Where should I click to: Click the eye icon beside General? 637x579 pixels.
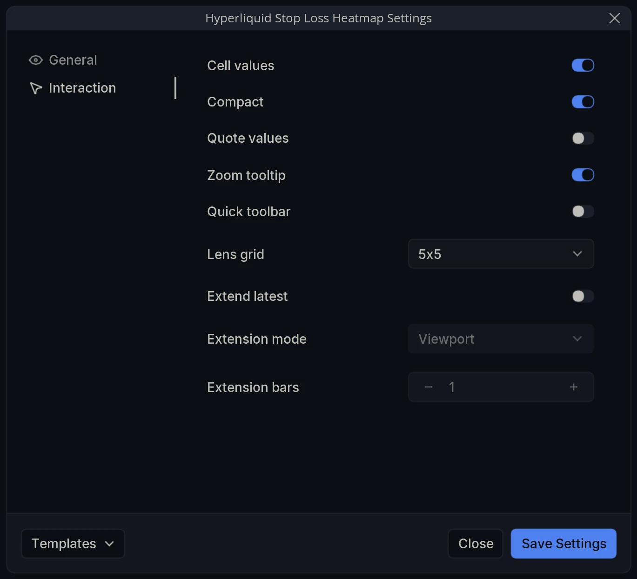click(36, 60)
